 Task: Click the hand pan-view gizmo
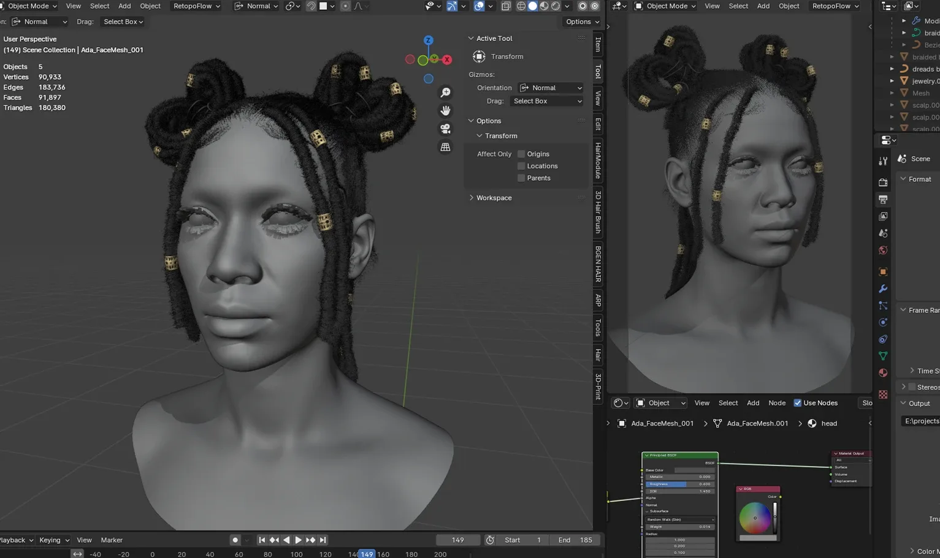(445, 111)
